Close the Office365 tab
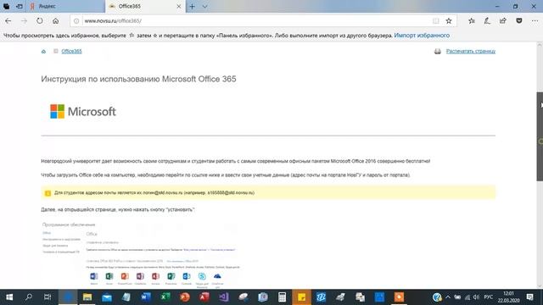The width and height of the screenshot is (543, 305). [179, 6]
